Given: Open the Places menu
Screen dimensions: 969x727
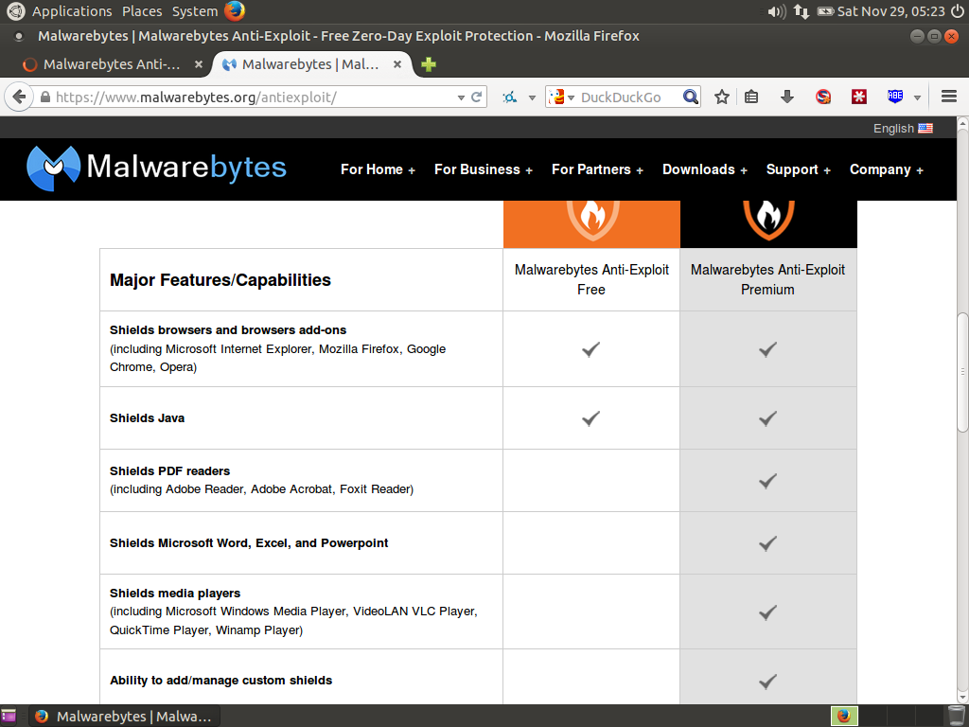Looking at the screenshot, I should (x=142, y=11).
